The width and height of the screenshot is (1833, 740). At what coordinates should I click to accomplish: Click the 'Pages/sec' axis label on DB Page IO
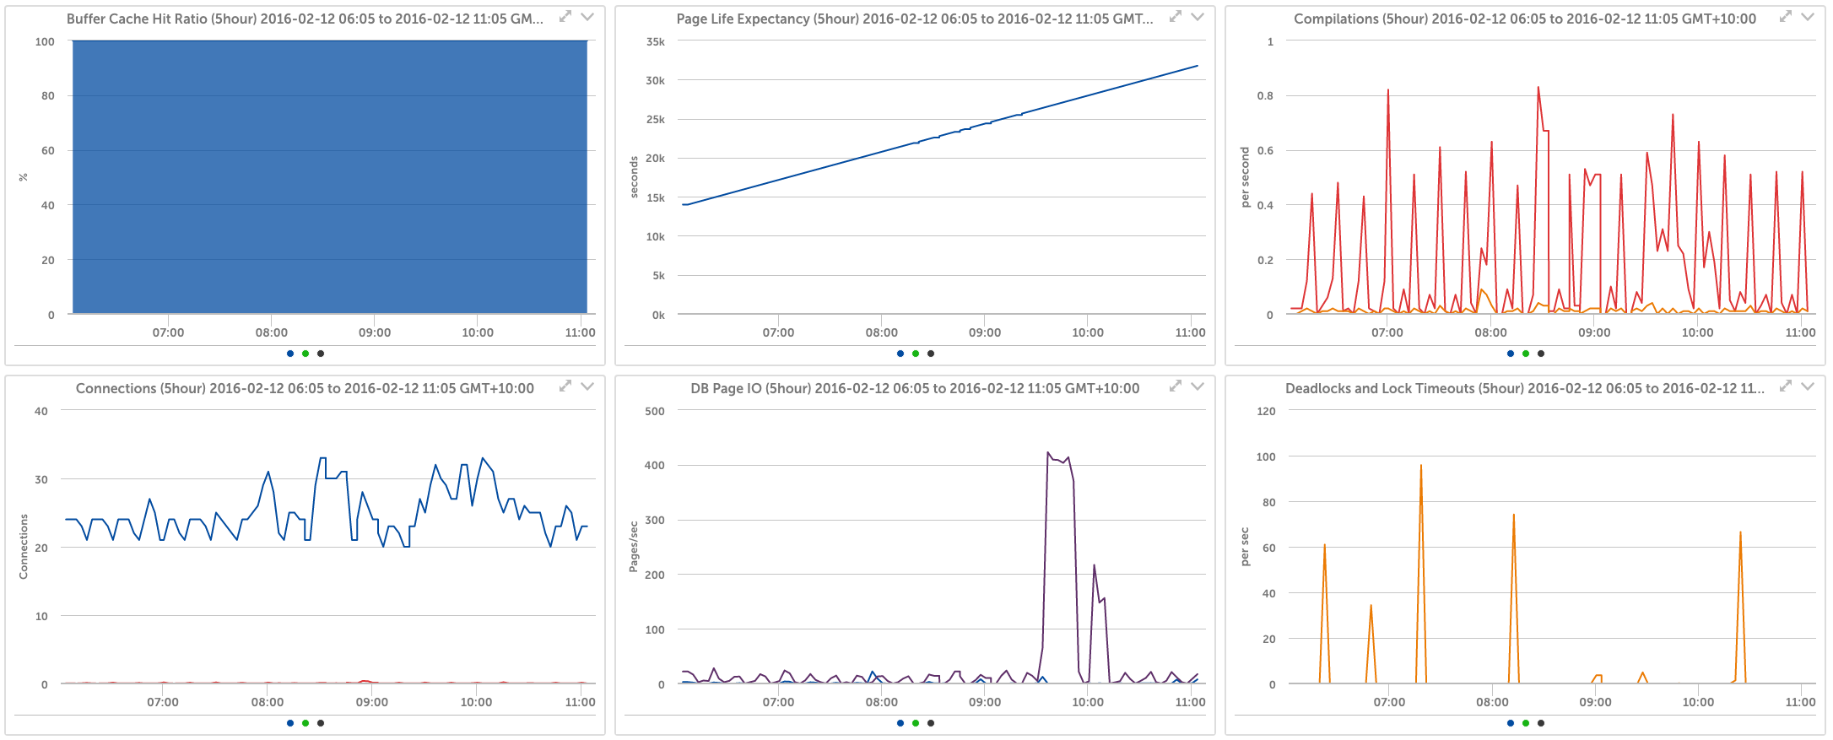(x=634, y=547)
